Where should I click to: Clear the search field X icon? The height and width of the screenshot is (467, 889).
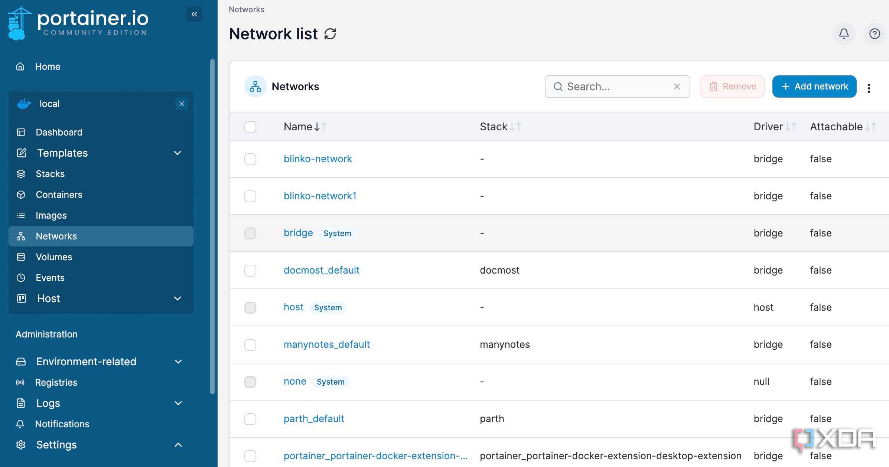pyautogui.click(x=677, y=86)
